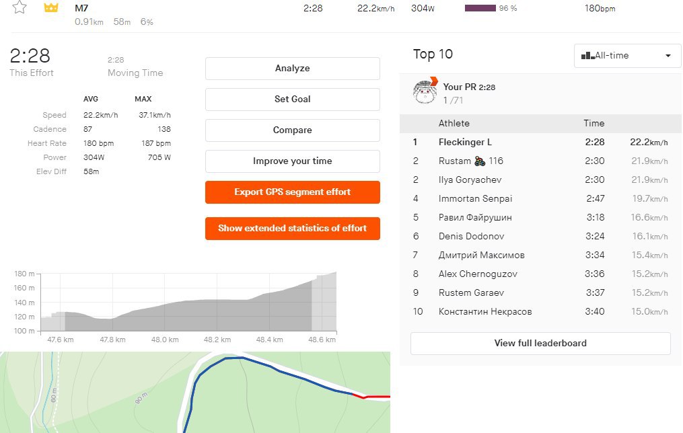Open Alex Chernoguzov's athlete entry
Viewport: 683px width, 433px height.
(478, 274)
